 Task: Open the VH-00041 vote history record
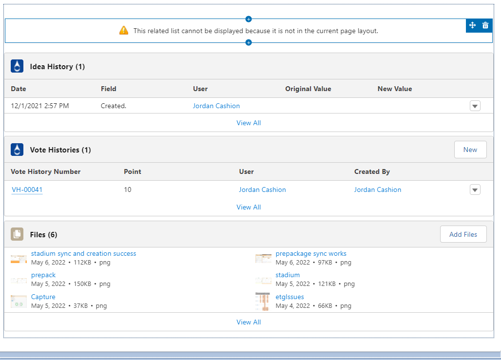pyautogui.click(x=27, y=190)
